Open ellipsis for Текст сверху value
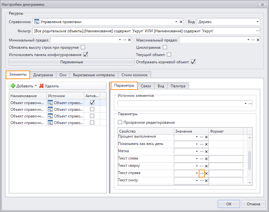The width and height of the screenshot is (269, 212). [202, 166]
